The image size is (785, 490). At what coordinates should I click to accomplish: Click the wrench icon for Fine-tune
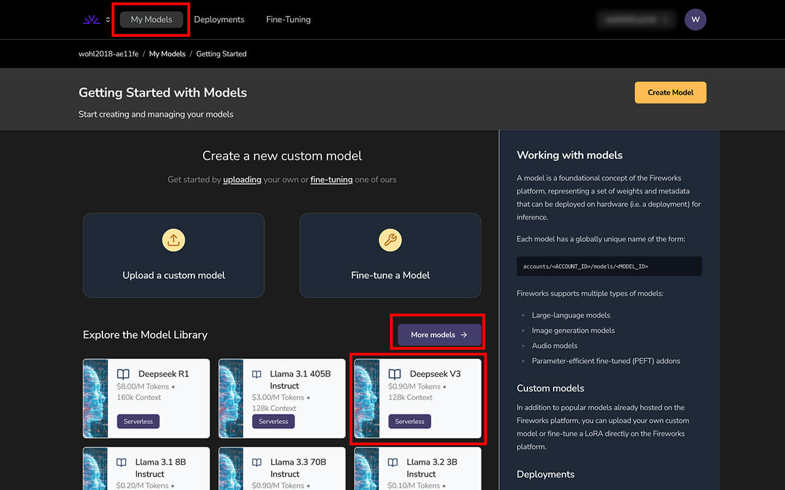click(x=390, y=240)
